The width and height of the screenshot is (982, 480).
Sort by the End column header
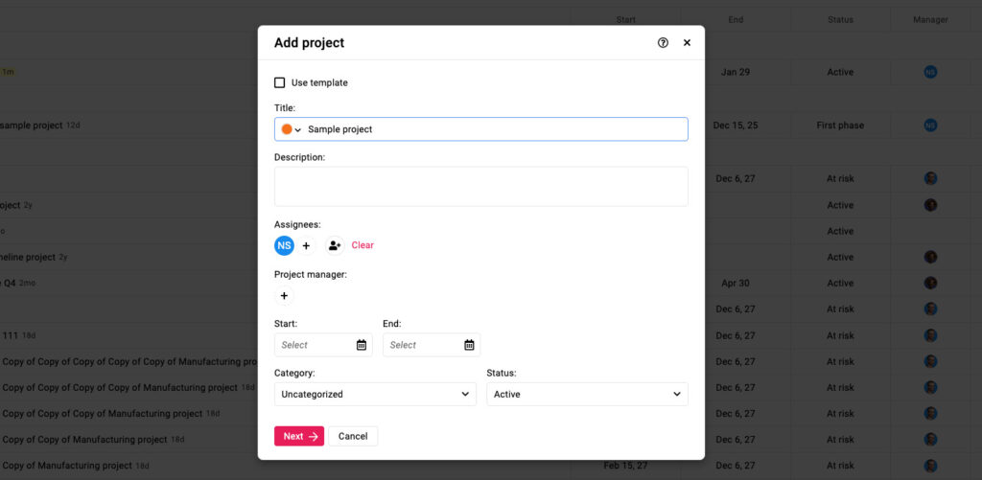pyautogui.click(x=736, y=20)
